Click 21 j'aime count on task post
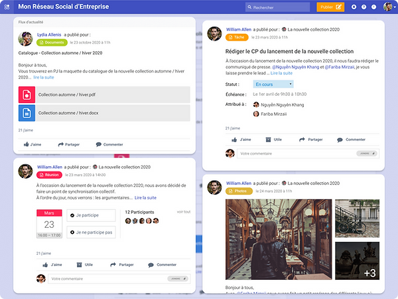 pyautogui.click(x=233, y=128)
